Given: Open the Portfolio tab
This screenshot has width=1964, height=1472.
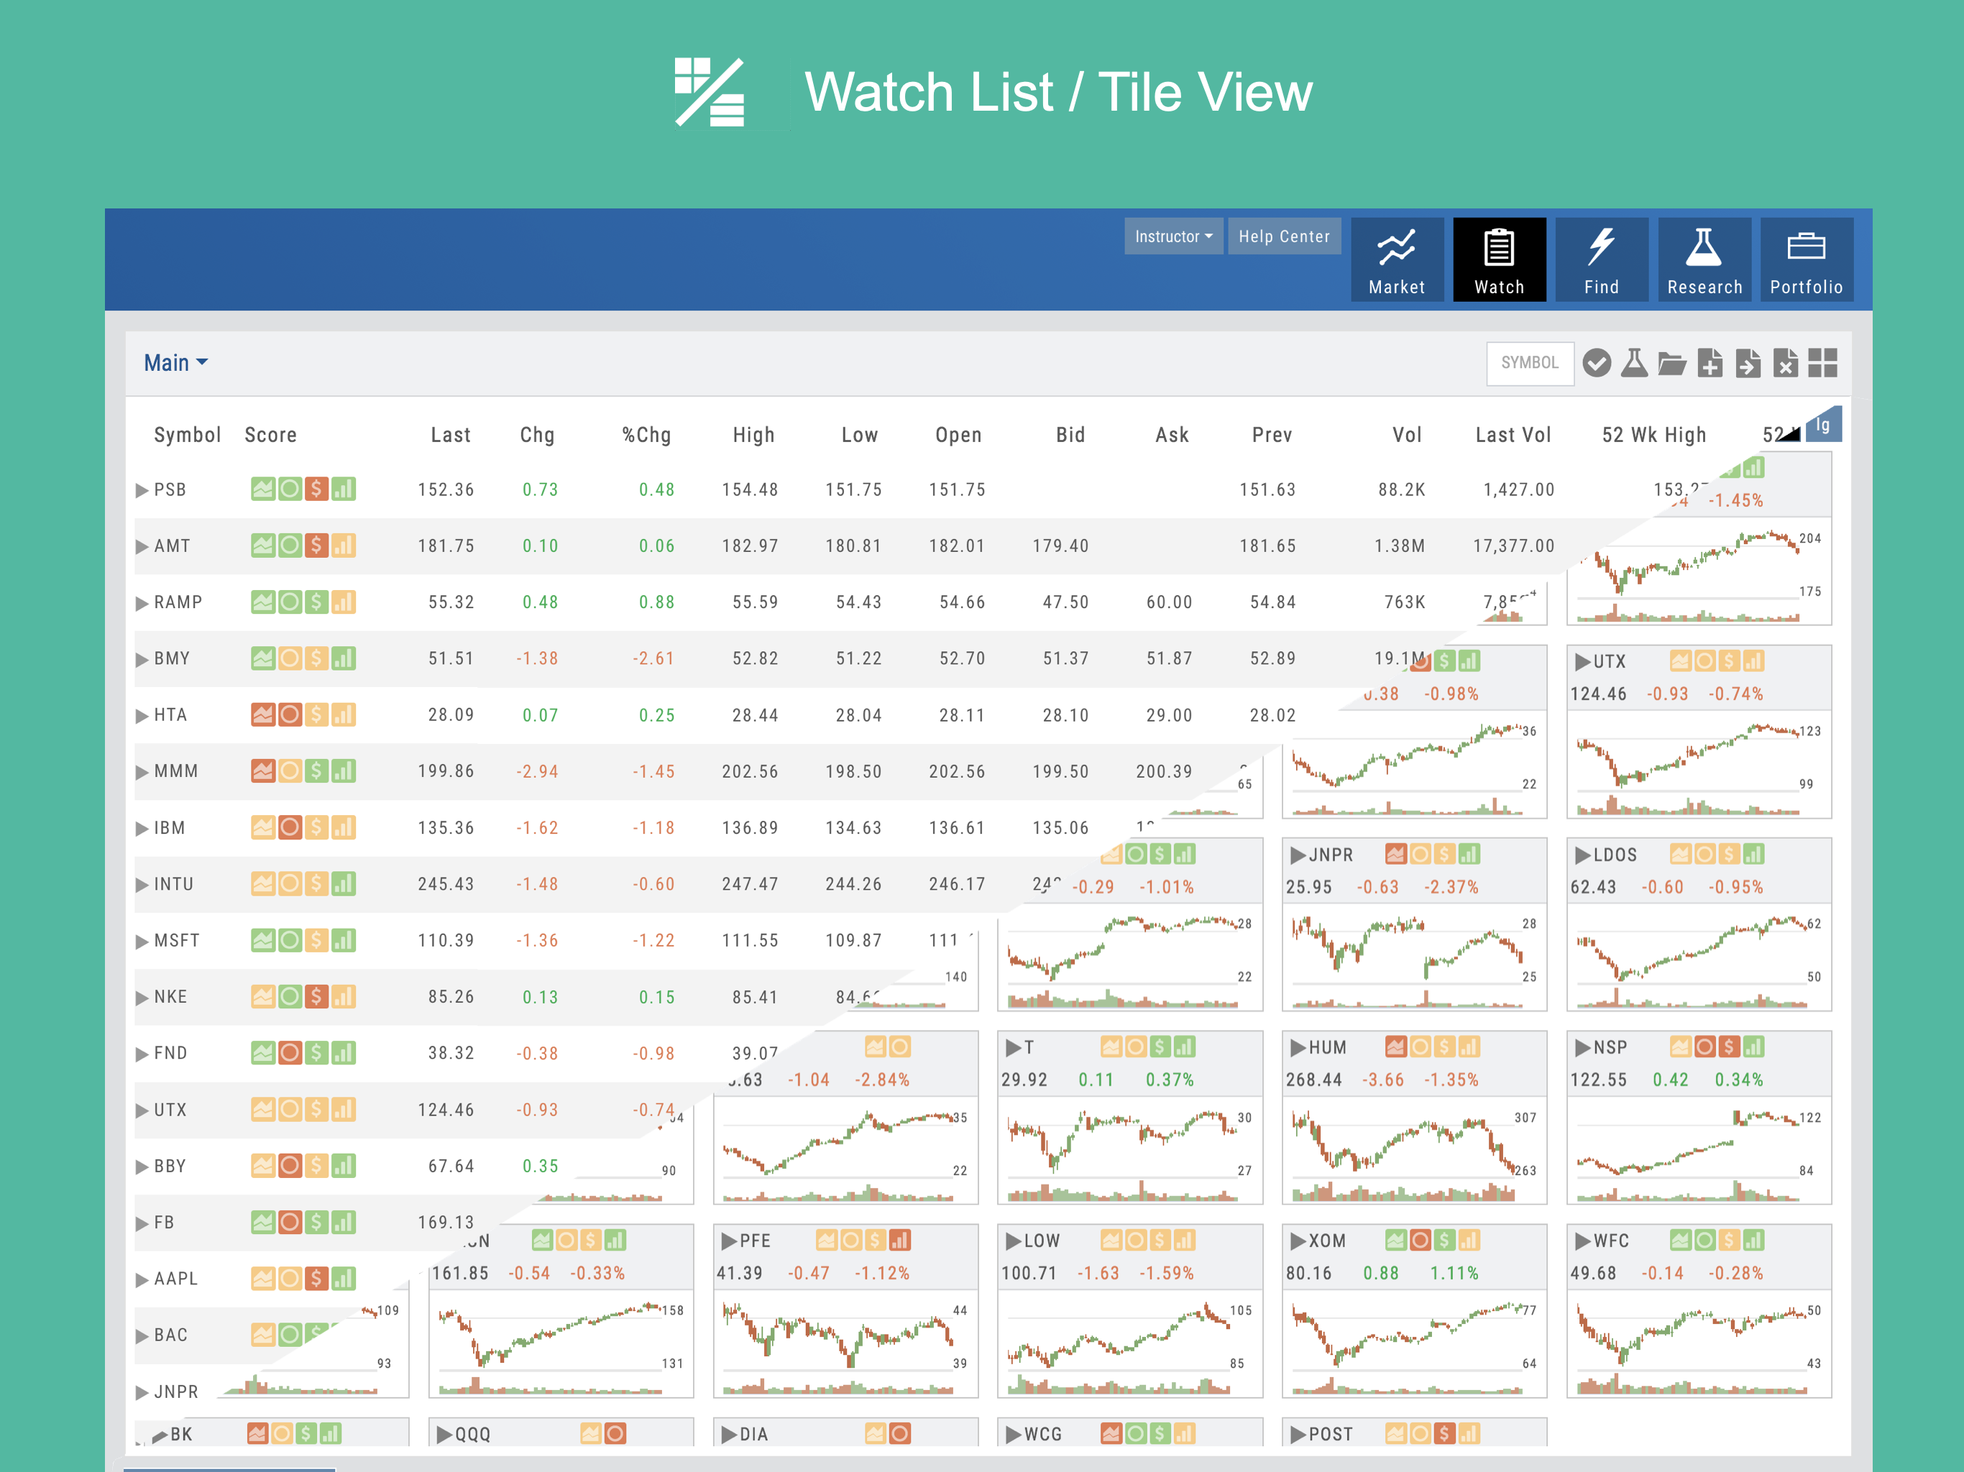Looking at the screenshot, I should 1806,259.
